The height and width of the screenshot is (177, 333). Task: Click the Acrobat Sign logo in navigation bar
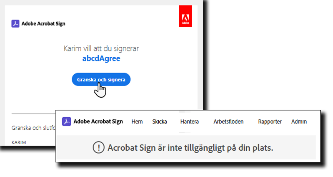[66, 121]
